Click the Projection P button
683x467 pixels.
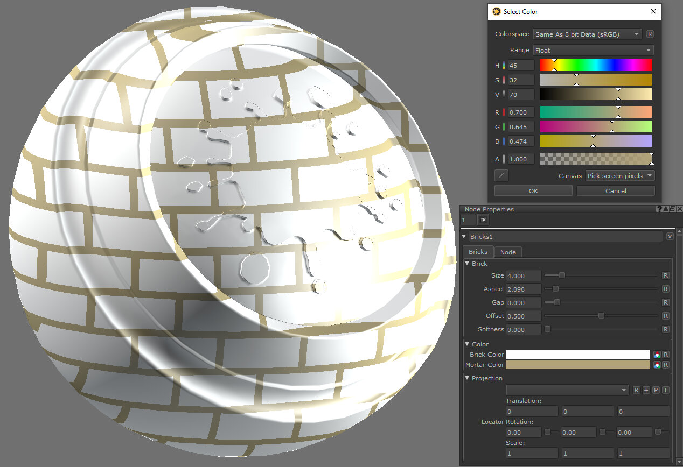pyautogui.click(x=656, y=390)
